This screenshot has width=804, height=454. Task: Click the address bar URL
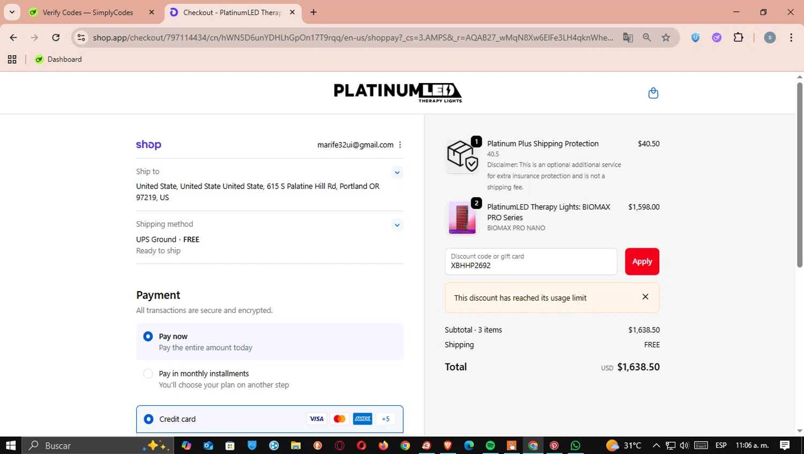pos(353,38)
